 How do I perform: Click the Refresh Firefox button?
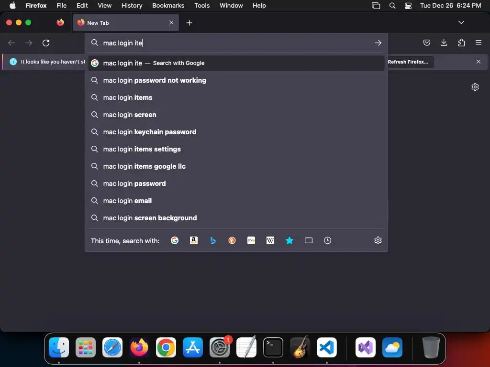[x=408, y=62]
